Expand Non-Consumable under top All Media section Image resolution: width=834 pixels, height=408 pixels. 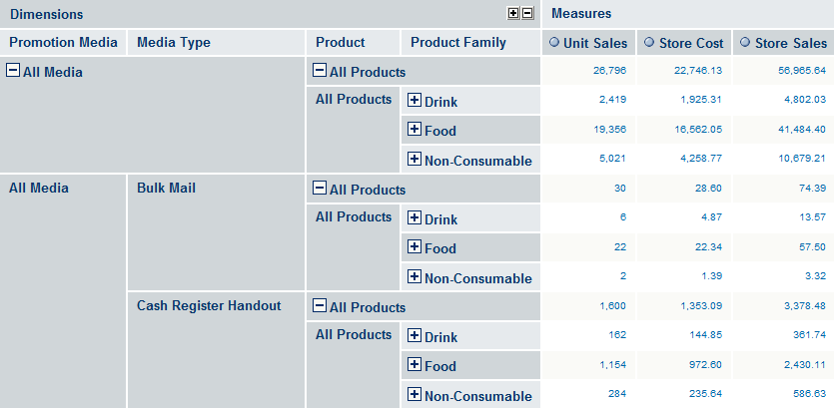(415, 159)
